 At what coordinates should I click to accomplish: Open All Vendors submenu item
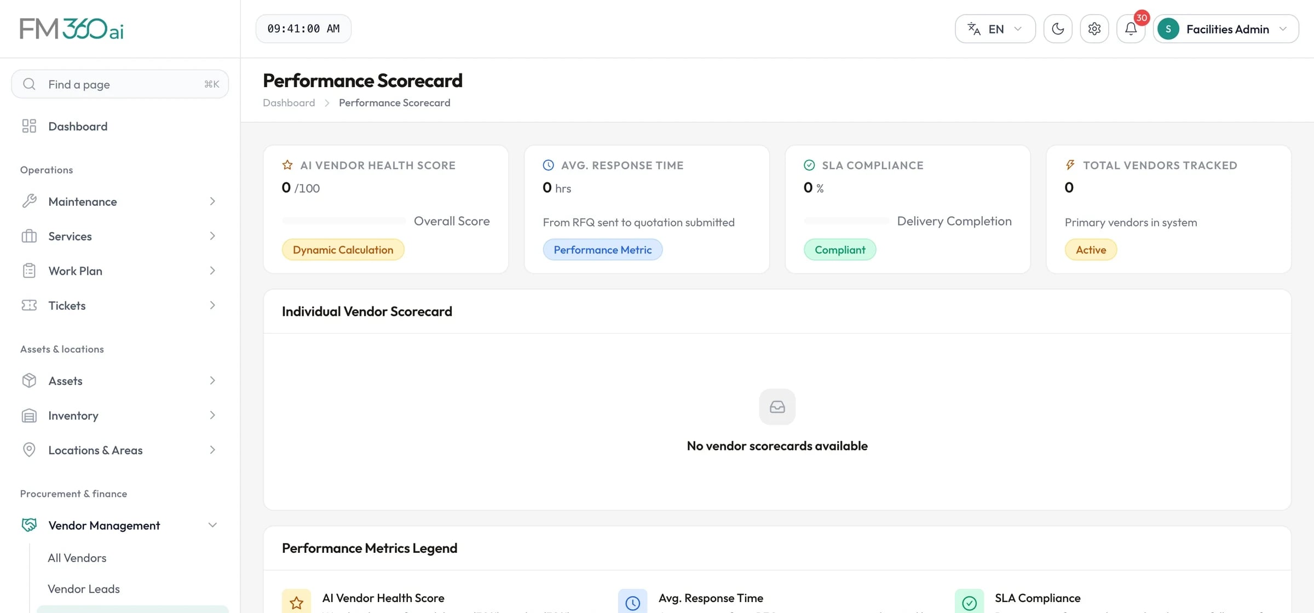[x=77, y=557]
